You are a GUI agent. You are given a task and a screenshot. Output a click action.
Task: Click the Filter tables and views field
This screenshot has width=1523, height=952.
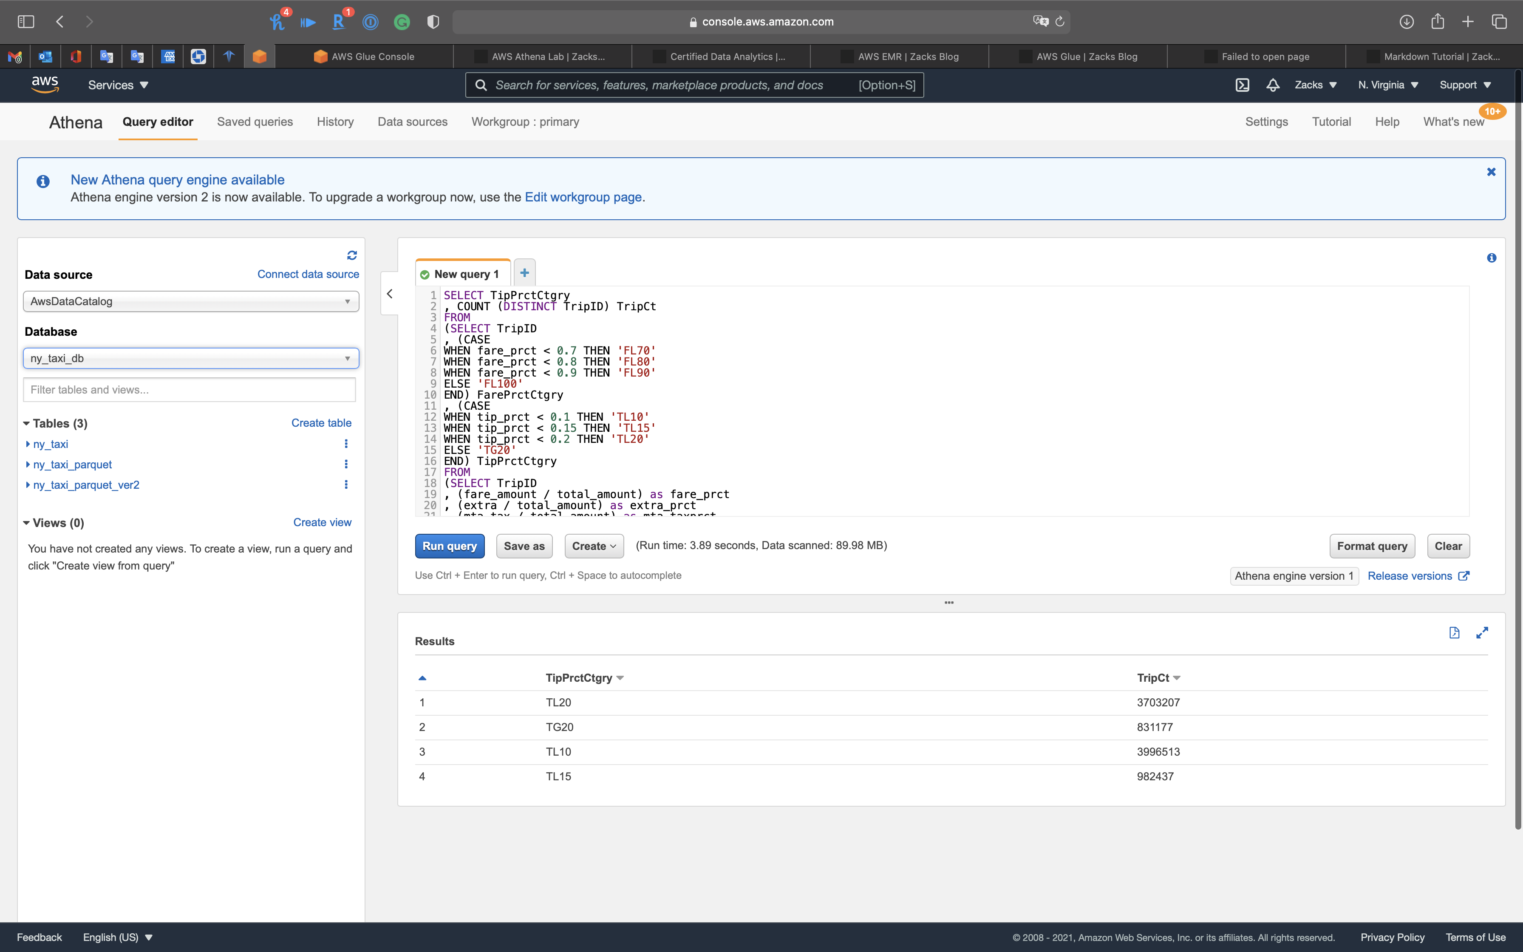click(190, 390)
